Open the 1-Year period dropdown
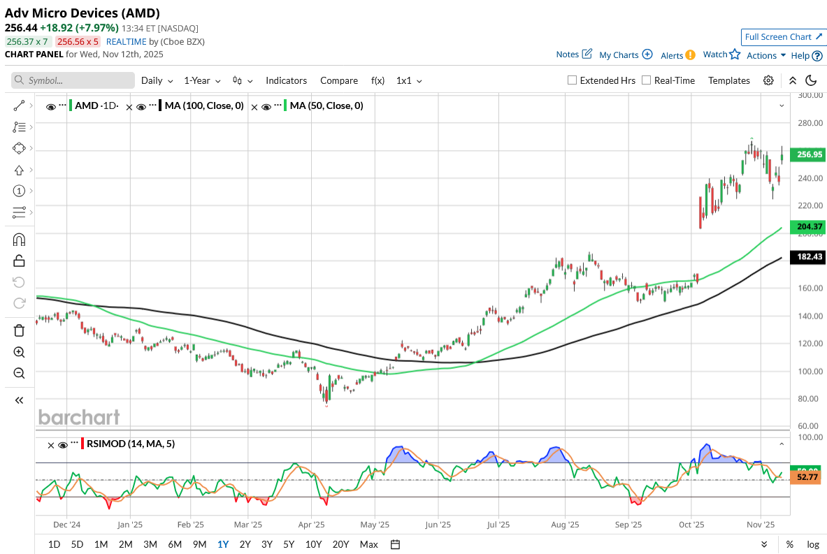 coord(202,80)
